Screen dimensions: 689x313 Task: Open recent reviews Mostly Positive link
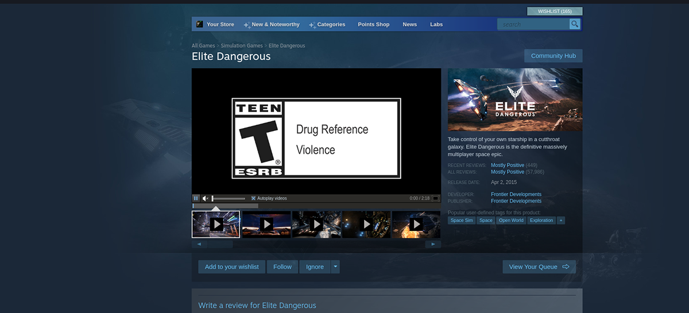click(x=508, y=165)
